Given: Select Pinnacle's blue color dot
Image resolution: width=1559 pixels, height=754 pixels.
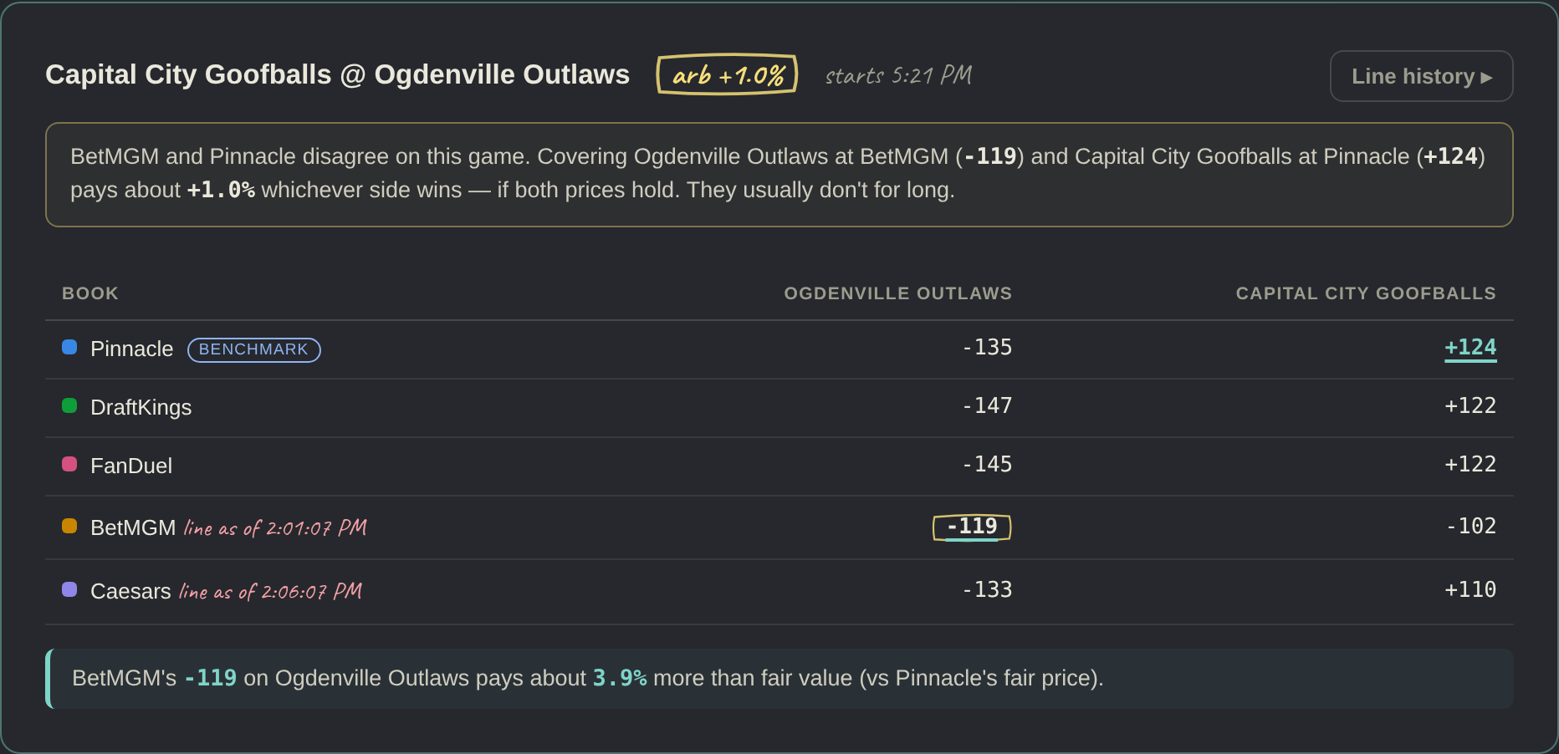Looking at the screenshot, I should click(x=69, y=347).
